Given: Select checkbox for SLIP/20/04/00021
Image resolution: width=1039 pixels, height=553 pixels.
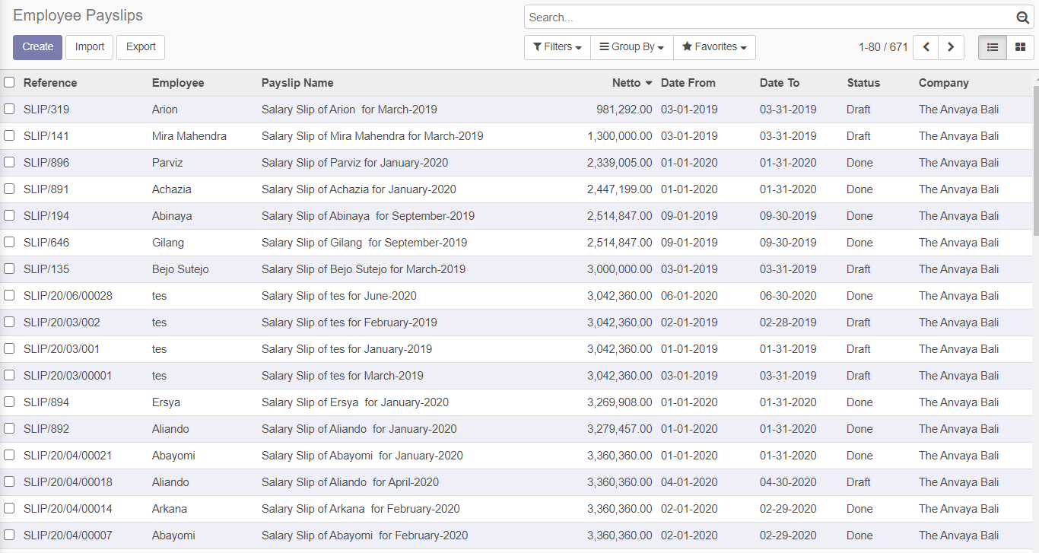Looking at the screenshot, I should (x=9, y=455).
